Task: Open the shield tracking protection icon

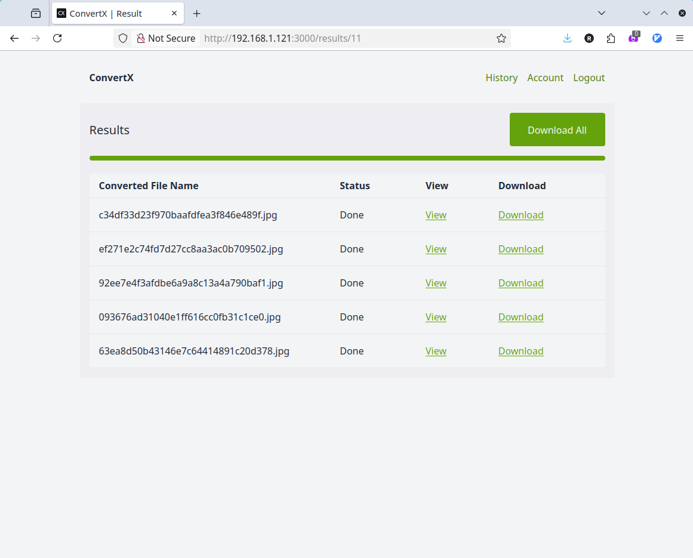Action: [122, 38]
